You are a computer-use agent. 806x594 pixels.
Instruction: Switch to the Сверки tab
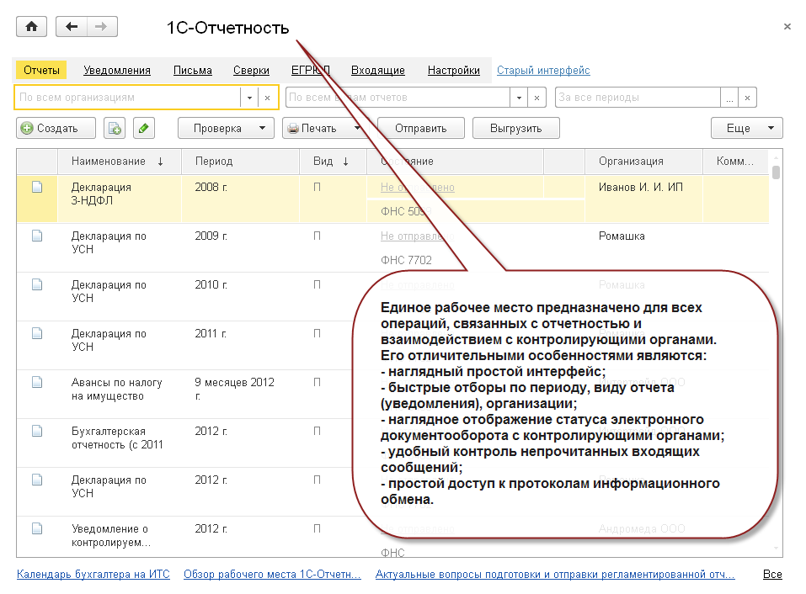252,71
